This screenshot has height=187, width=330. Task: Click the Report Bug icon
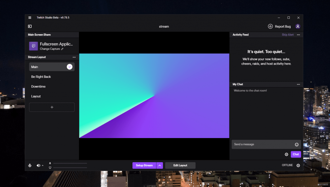pos(270,26)
